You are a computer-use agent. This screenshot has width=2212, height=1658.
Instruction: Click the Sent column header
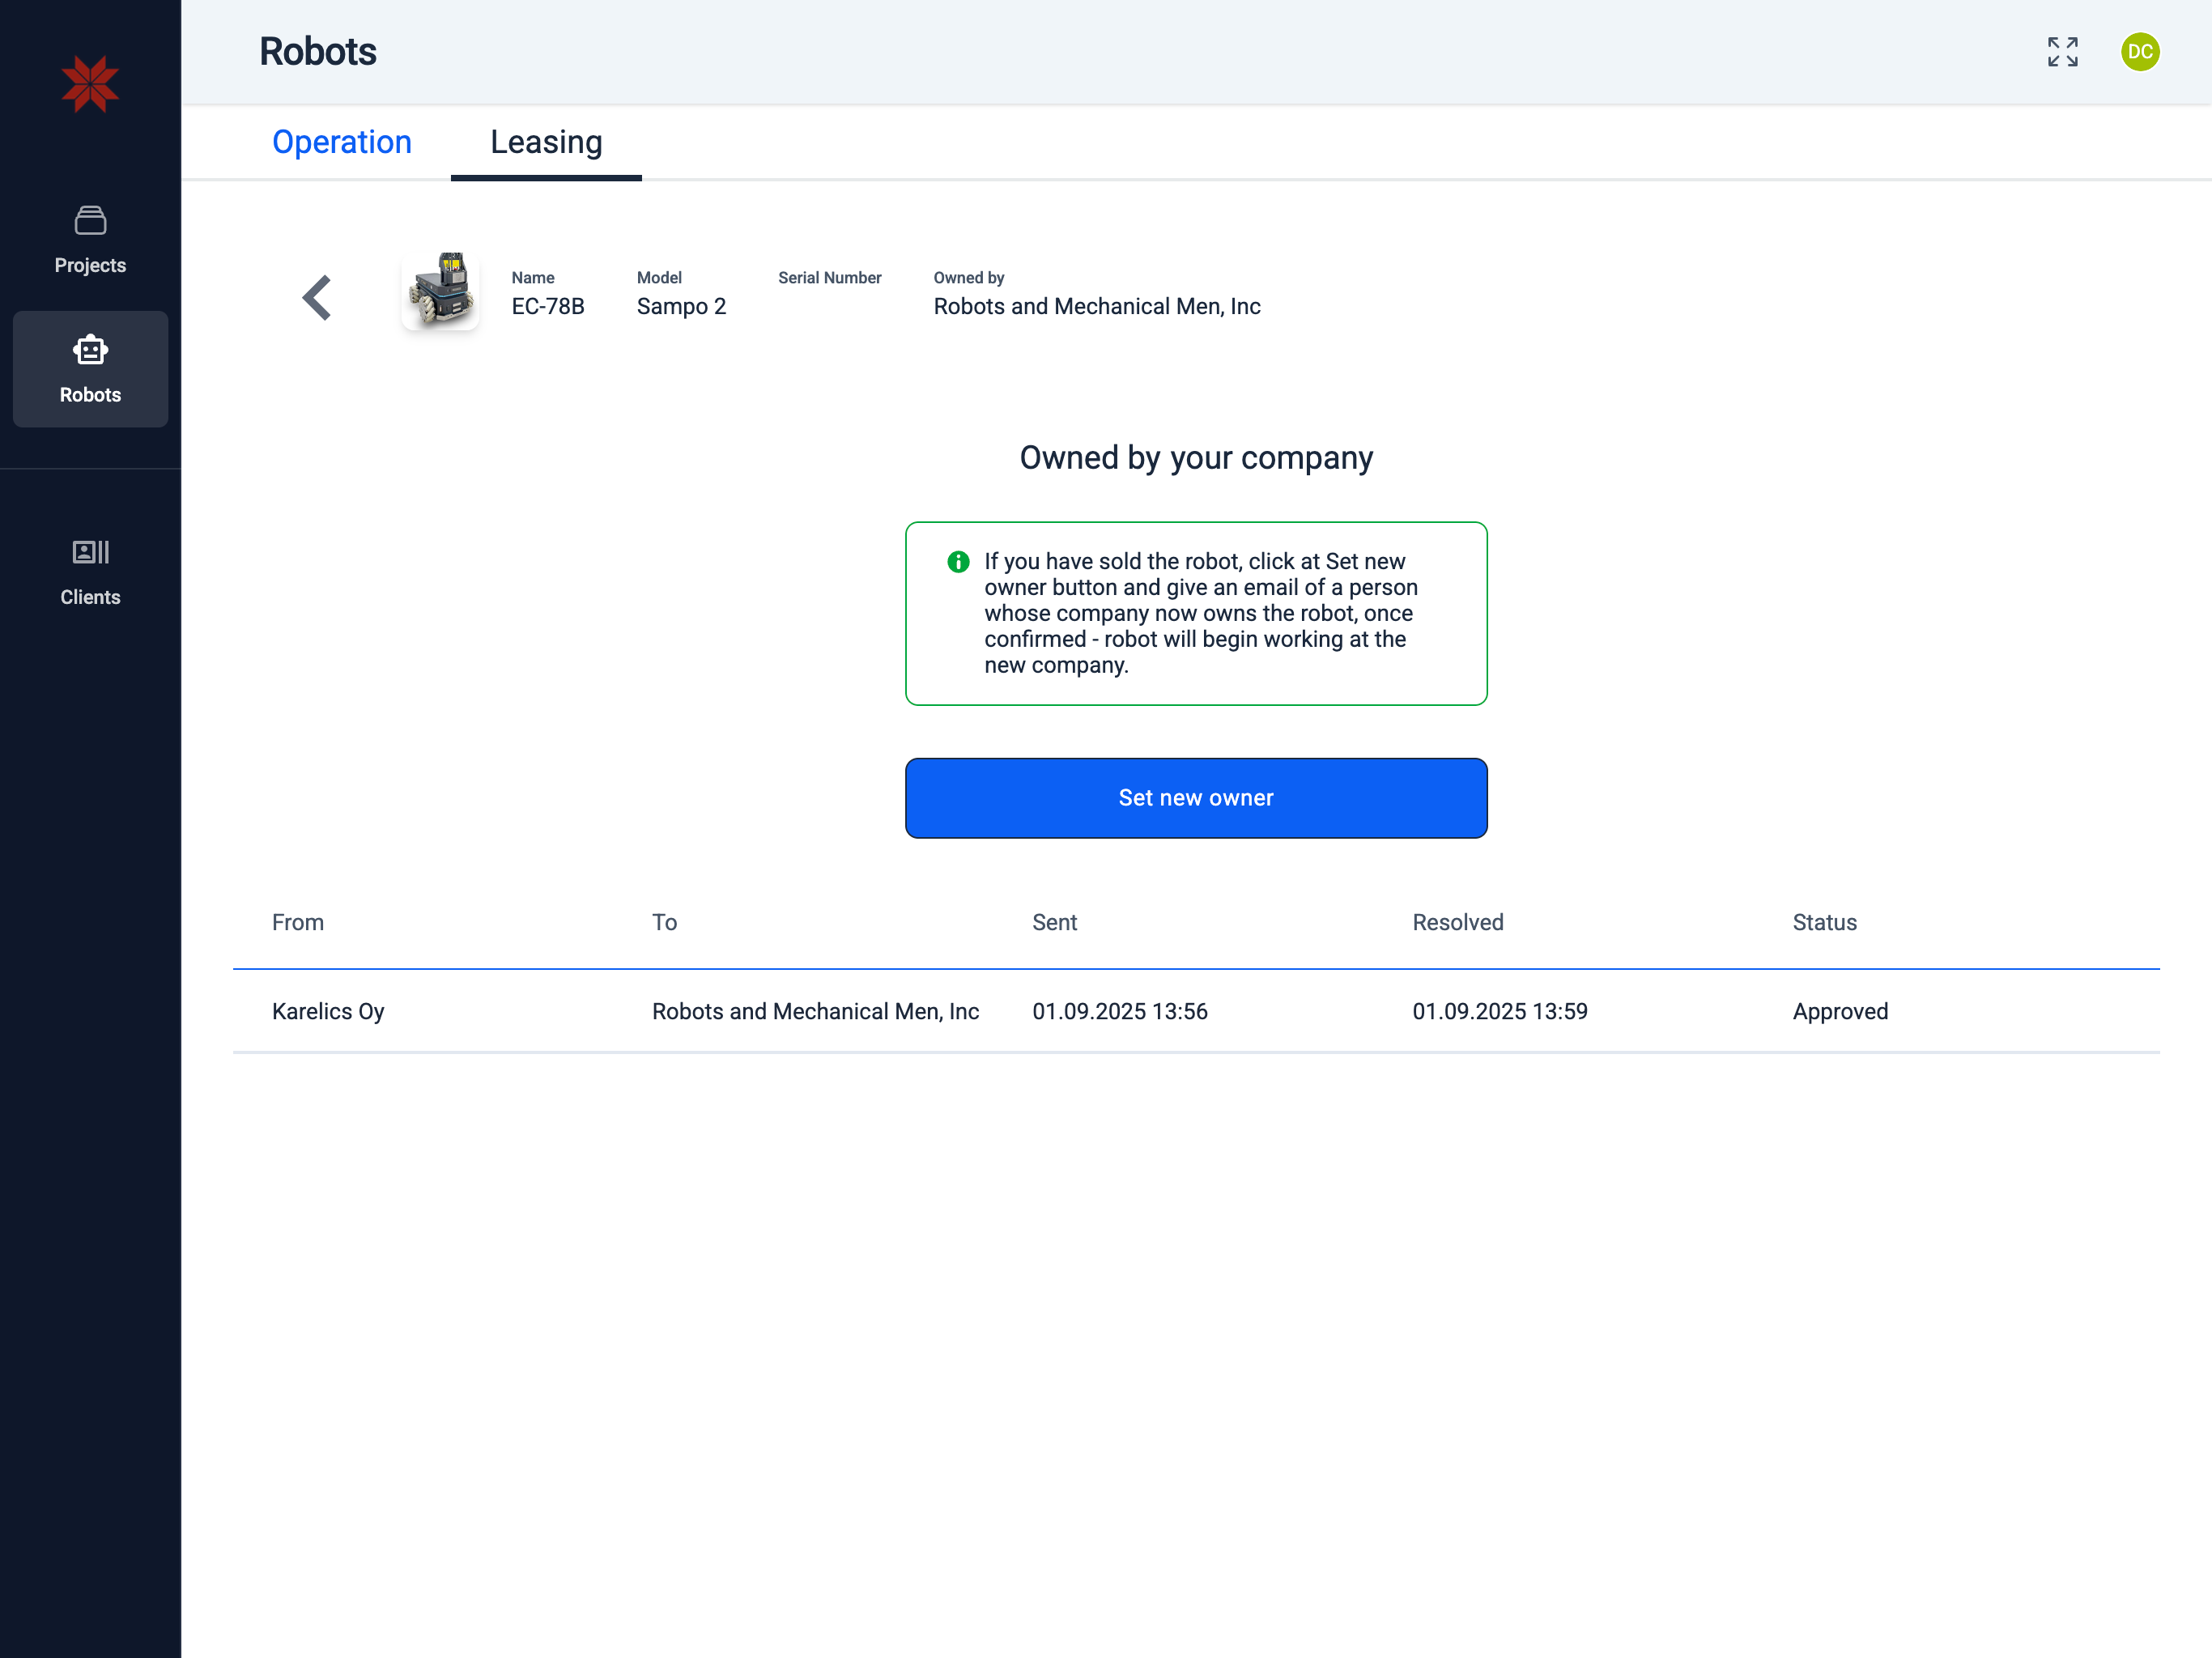point(1054,922)
